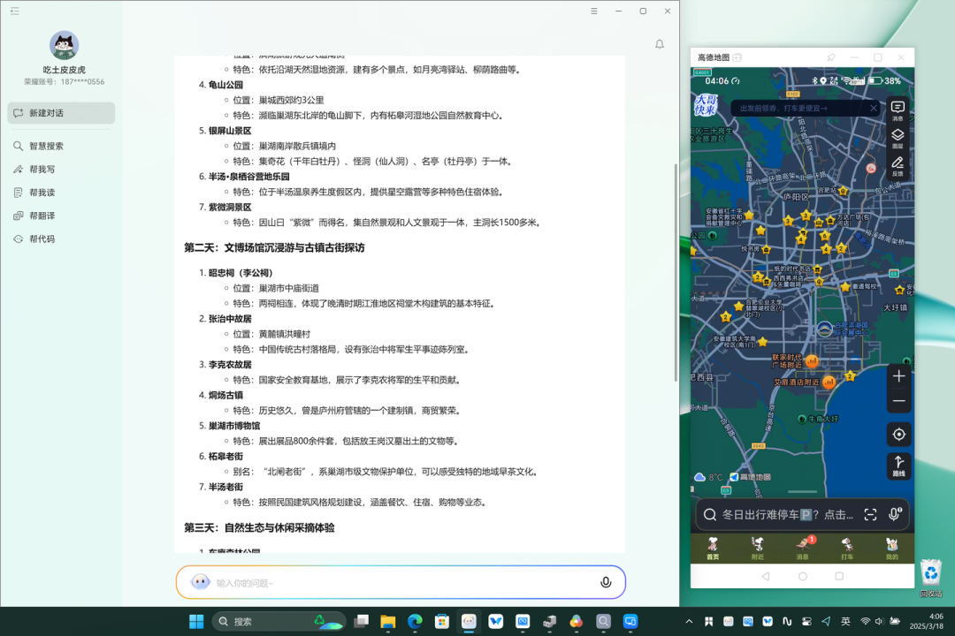
Task: Recenter the map with the location target button
Action: click(899, 435)
